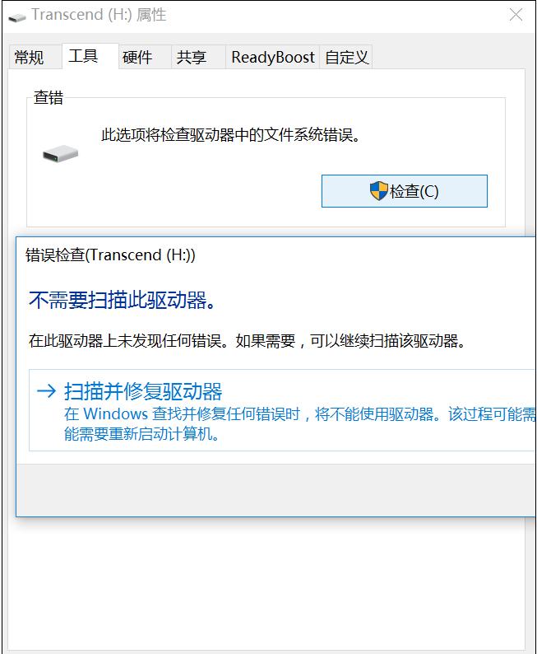This screenshot has width=537, height=654.
Task: Click the drive icon in 查错 section
Action: 60,154
